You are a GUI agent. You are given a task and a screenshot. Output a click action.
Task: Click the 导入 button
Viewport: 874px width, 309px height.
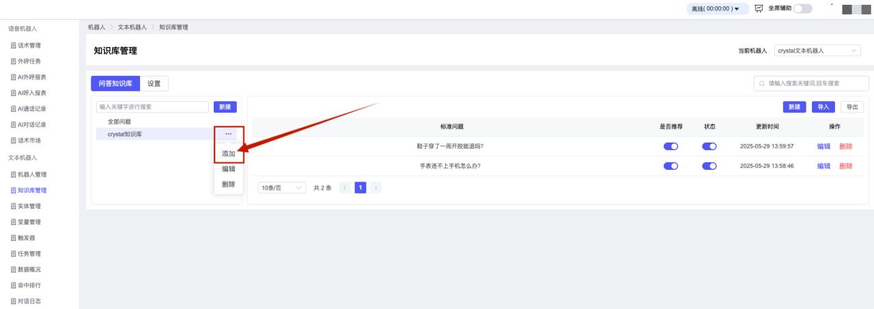(823, 107)
